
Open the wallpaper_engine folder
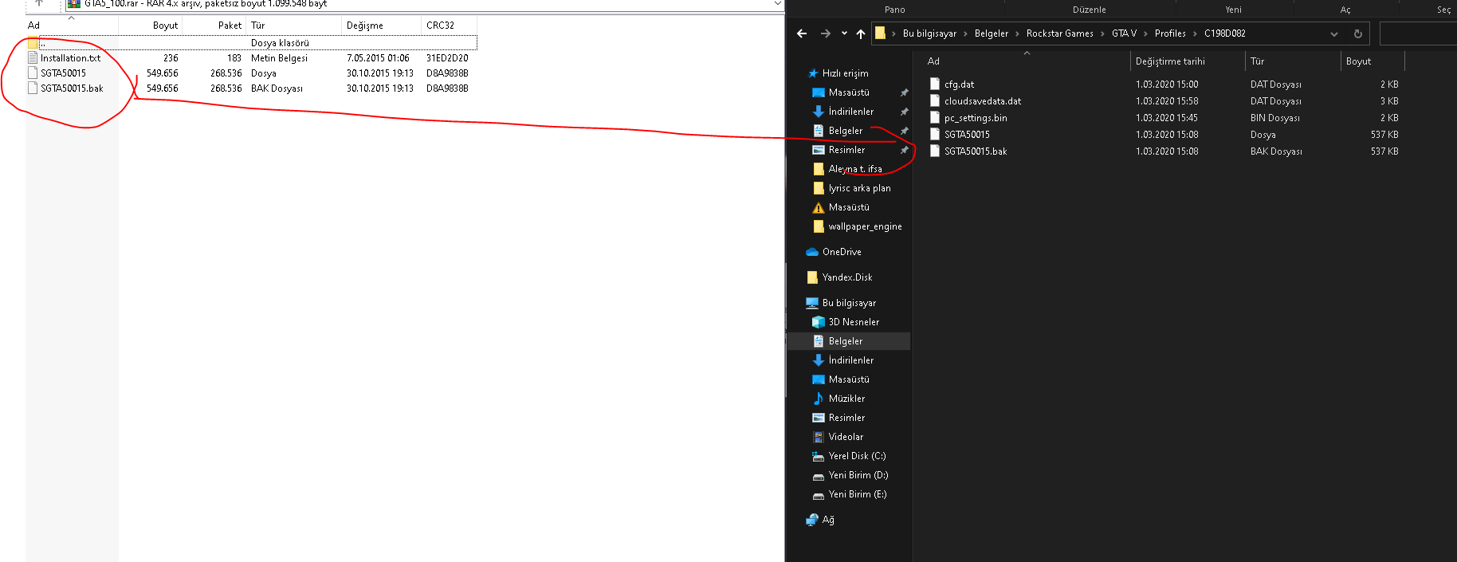[x=865, y=226]
